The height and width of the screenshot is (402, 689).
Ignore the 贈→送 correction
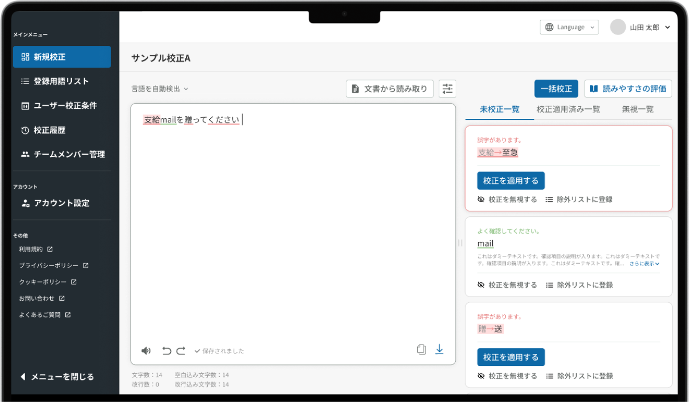[x=507, y=376]
